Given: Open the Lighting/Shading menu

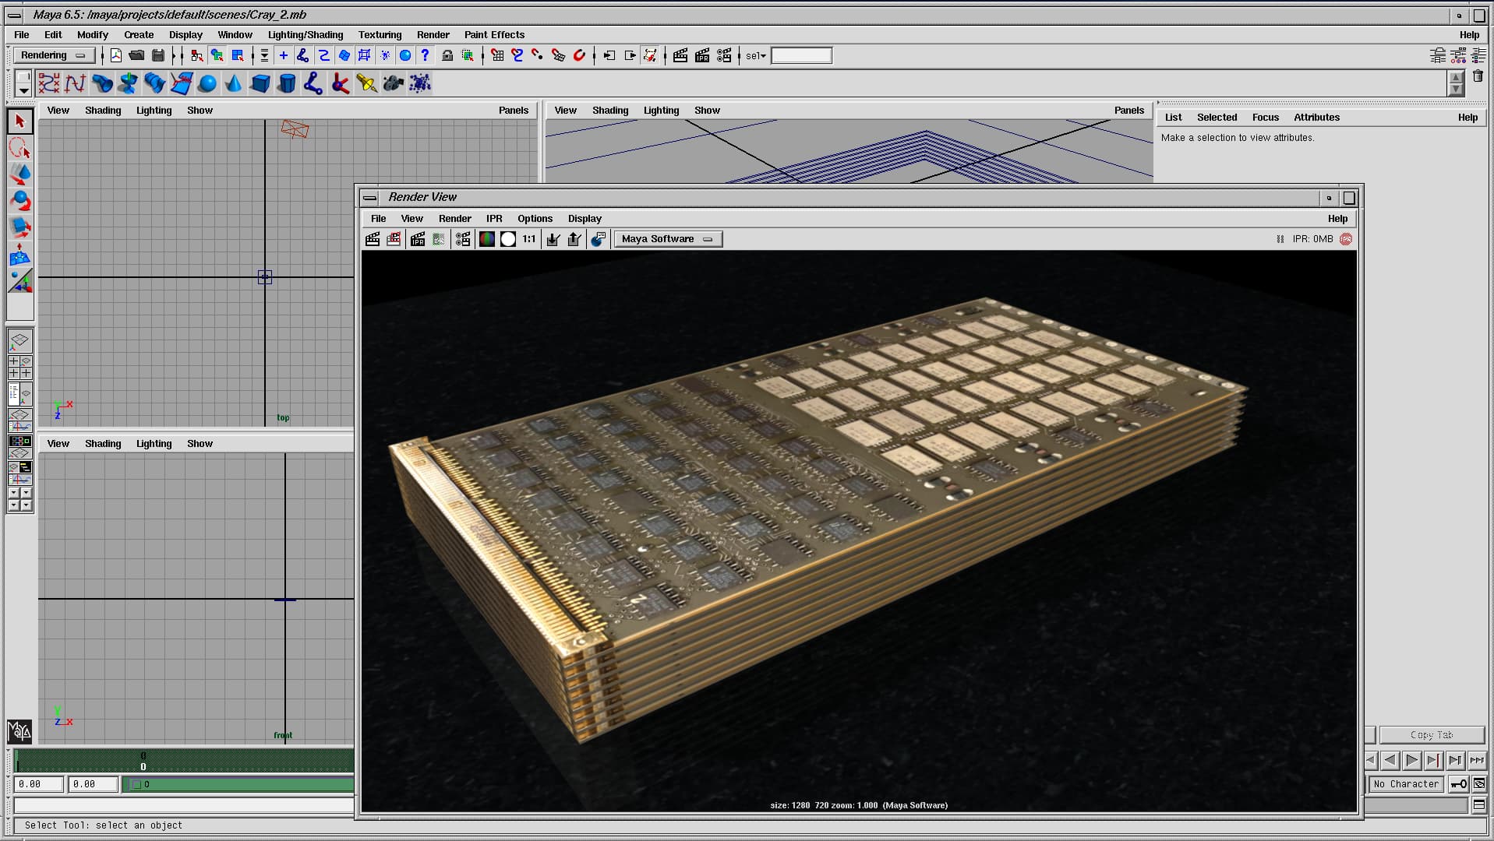Looking at the screenshot, I should 305,35.
